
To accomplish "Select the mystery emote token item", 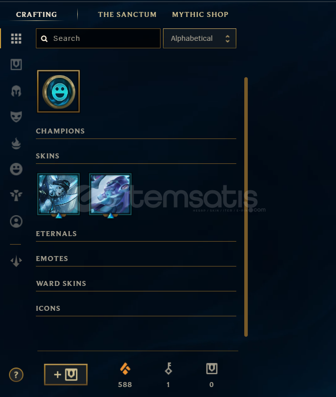I will coord(58,91).
